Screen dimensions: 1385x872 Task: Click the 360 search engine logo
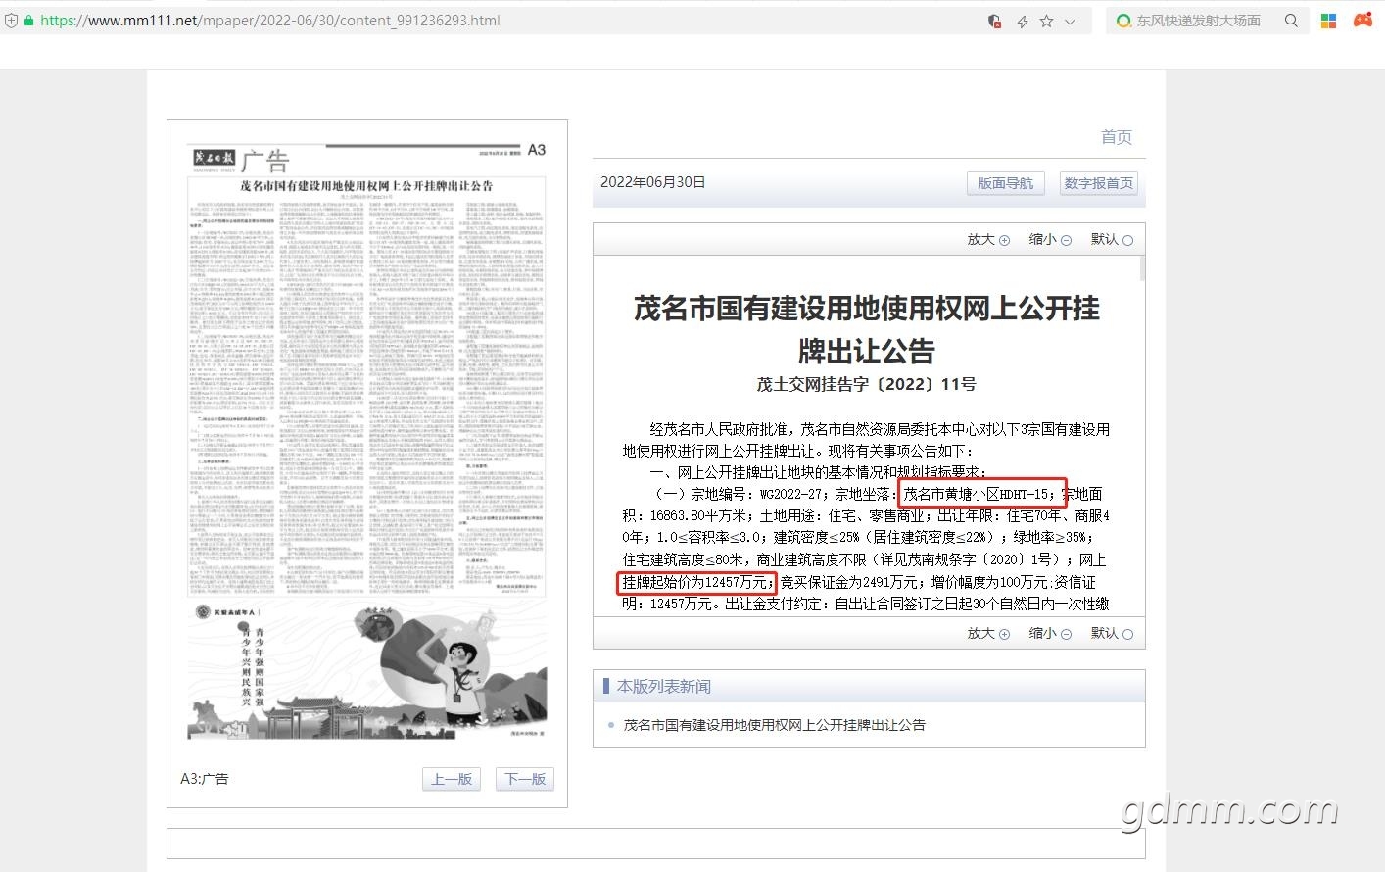[1123, 21]
